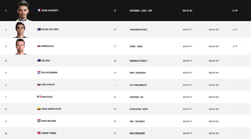Visit the Ineos Grenadiers team link
The image size is (251, 139).
pyautogui.click(x=137, y=133)
